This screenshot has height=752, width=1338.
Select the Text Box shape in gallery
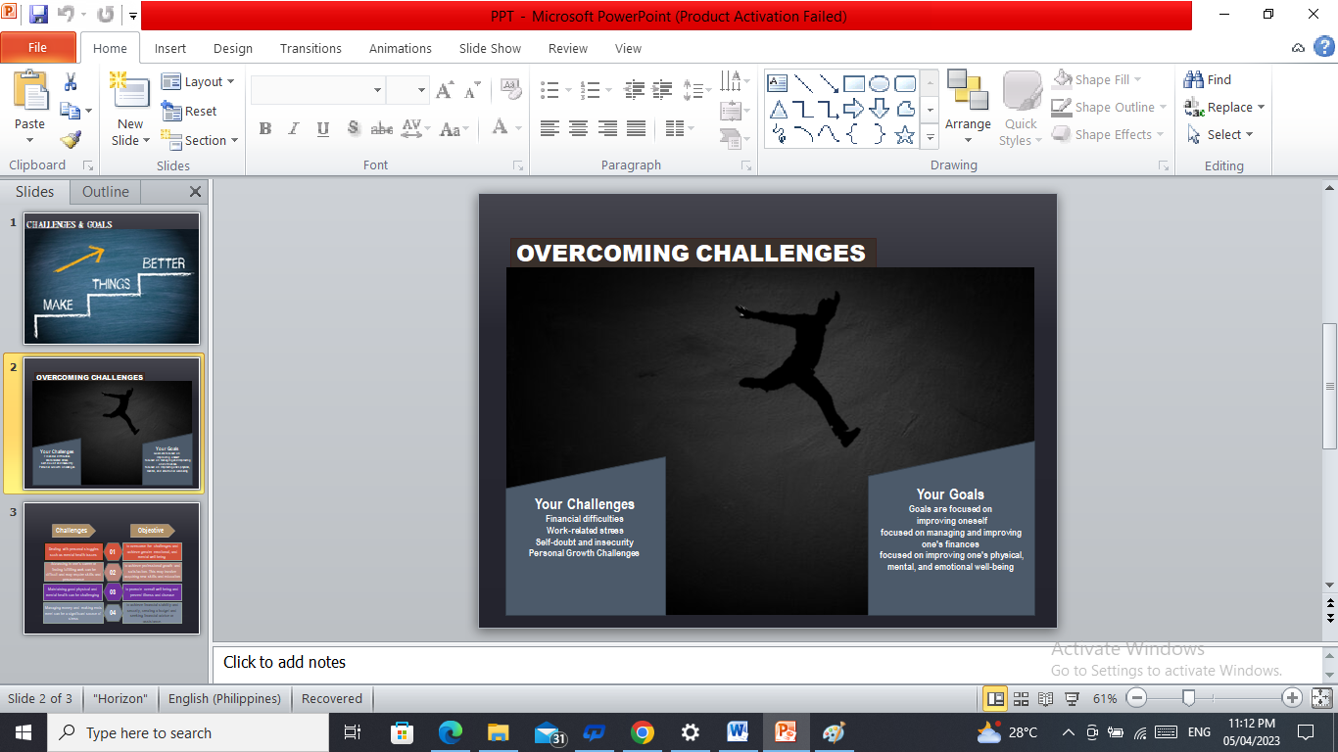[778, 83]
